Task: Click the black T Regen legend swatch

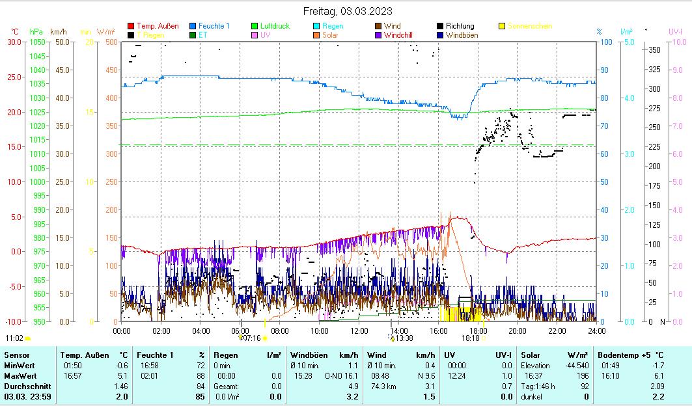Action: 131,35
